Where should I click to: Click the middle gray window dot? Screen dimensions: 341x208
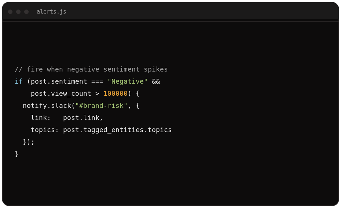click(18, 12)
